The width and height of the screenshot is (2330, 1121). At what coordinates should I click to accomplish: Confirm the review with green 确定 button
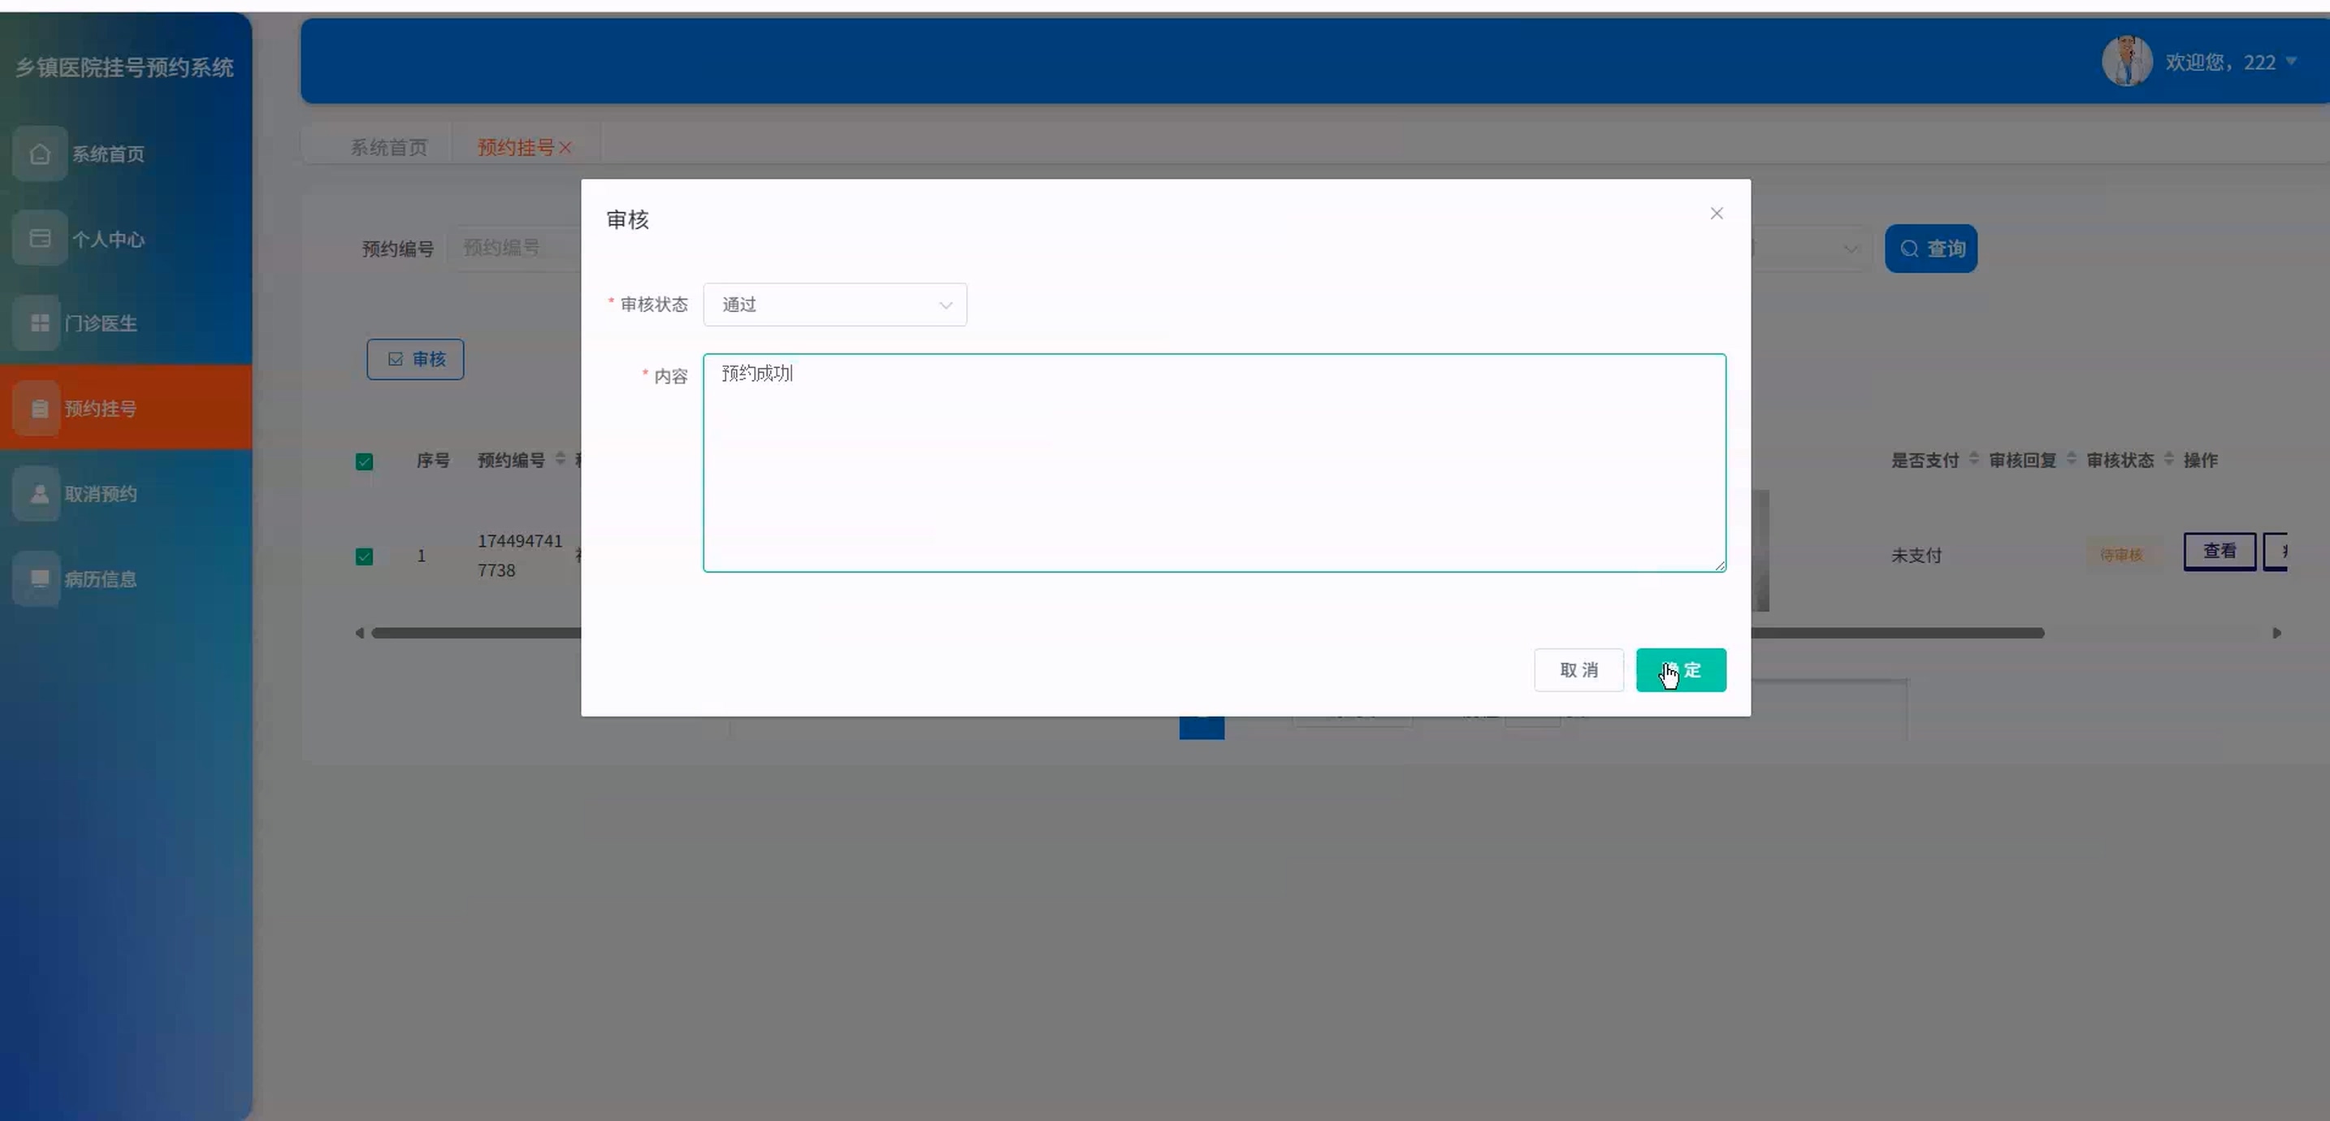point(1681,670)
